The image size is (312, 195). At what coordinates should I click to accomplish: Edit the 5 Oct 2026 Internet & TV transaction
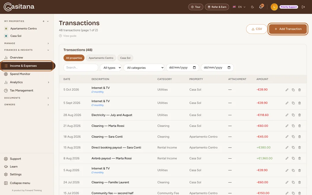tap(287, 90)
